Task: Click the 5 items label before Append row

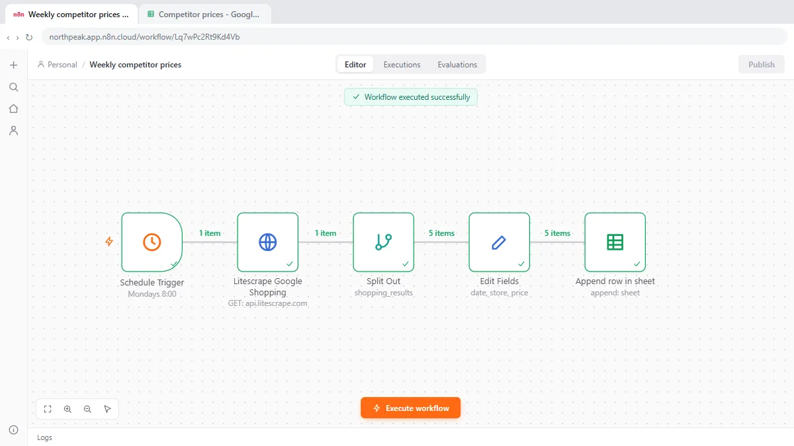Action: click(x=557, y=233)
